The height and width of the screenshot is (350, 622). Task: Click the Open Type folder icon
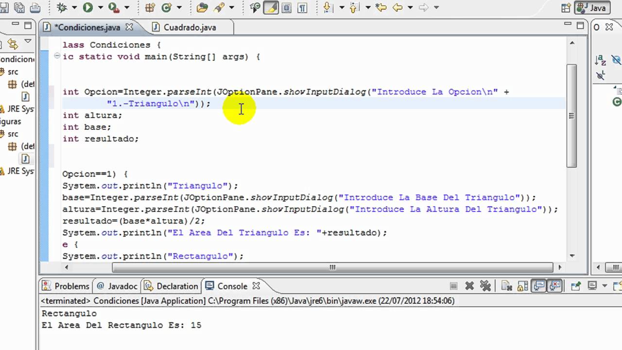202,7
